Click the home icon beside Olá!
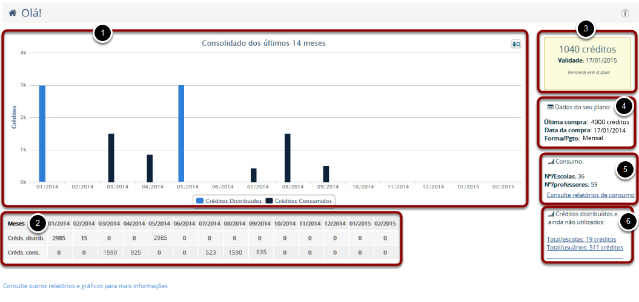639x302 pixels. pyautogui.click(x=12, y=13)
